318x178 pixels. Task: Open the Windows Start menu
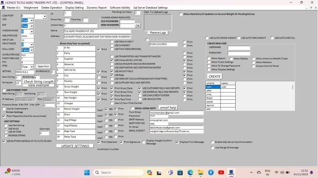pyautogui.click(x=87, y=172)
